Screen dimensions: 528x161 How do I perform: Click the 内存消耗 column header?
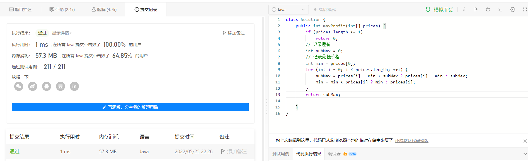[109, 137]
